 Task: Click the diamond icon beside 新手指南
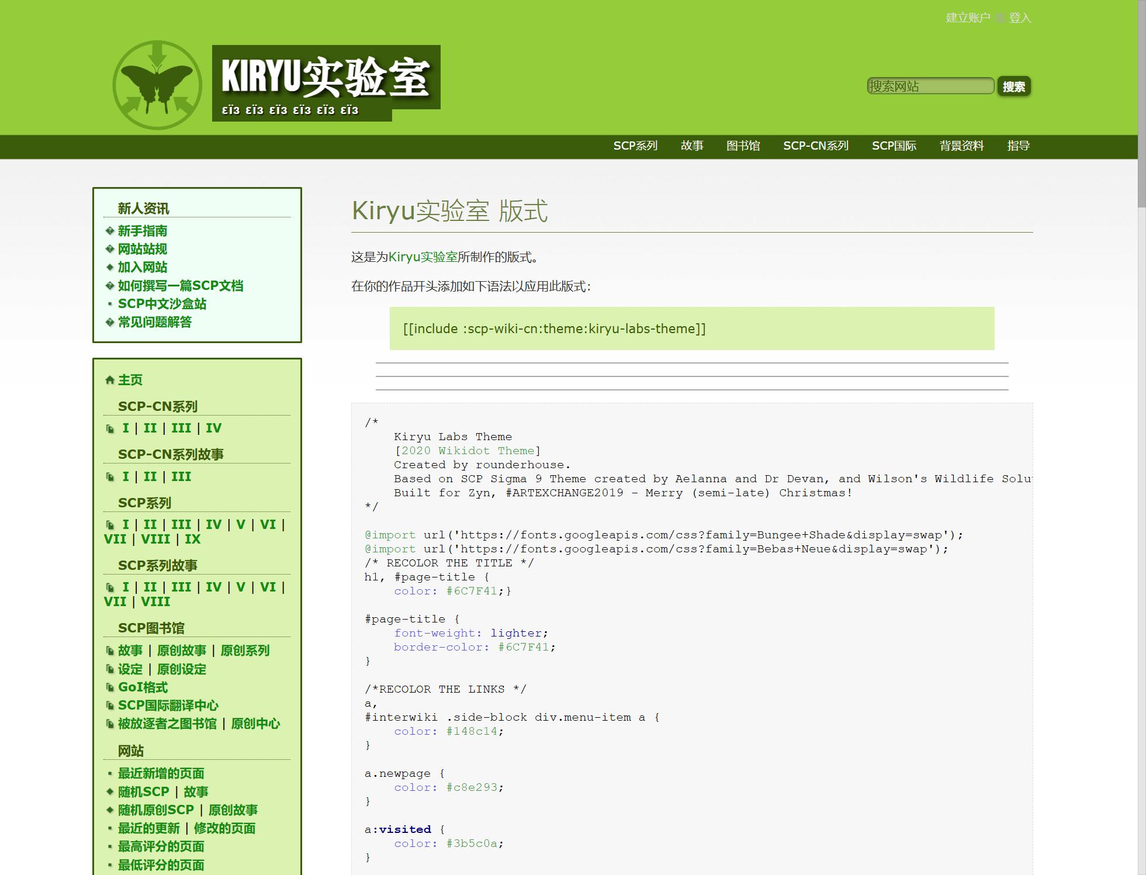click(x=109, y=230)
